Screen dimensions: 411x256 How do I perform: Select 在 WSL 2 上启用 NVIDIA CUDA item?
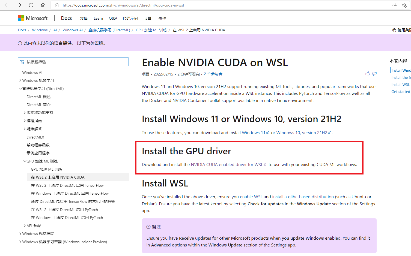(78, 177)
